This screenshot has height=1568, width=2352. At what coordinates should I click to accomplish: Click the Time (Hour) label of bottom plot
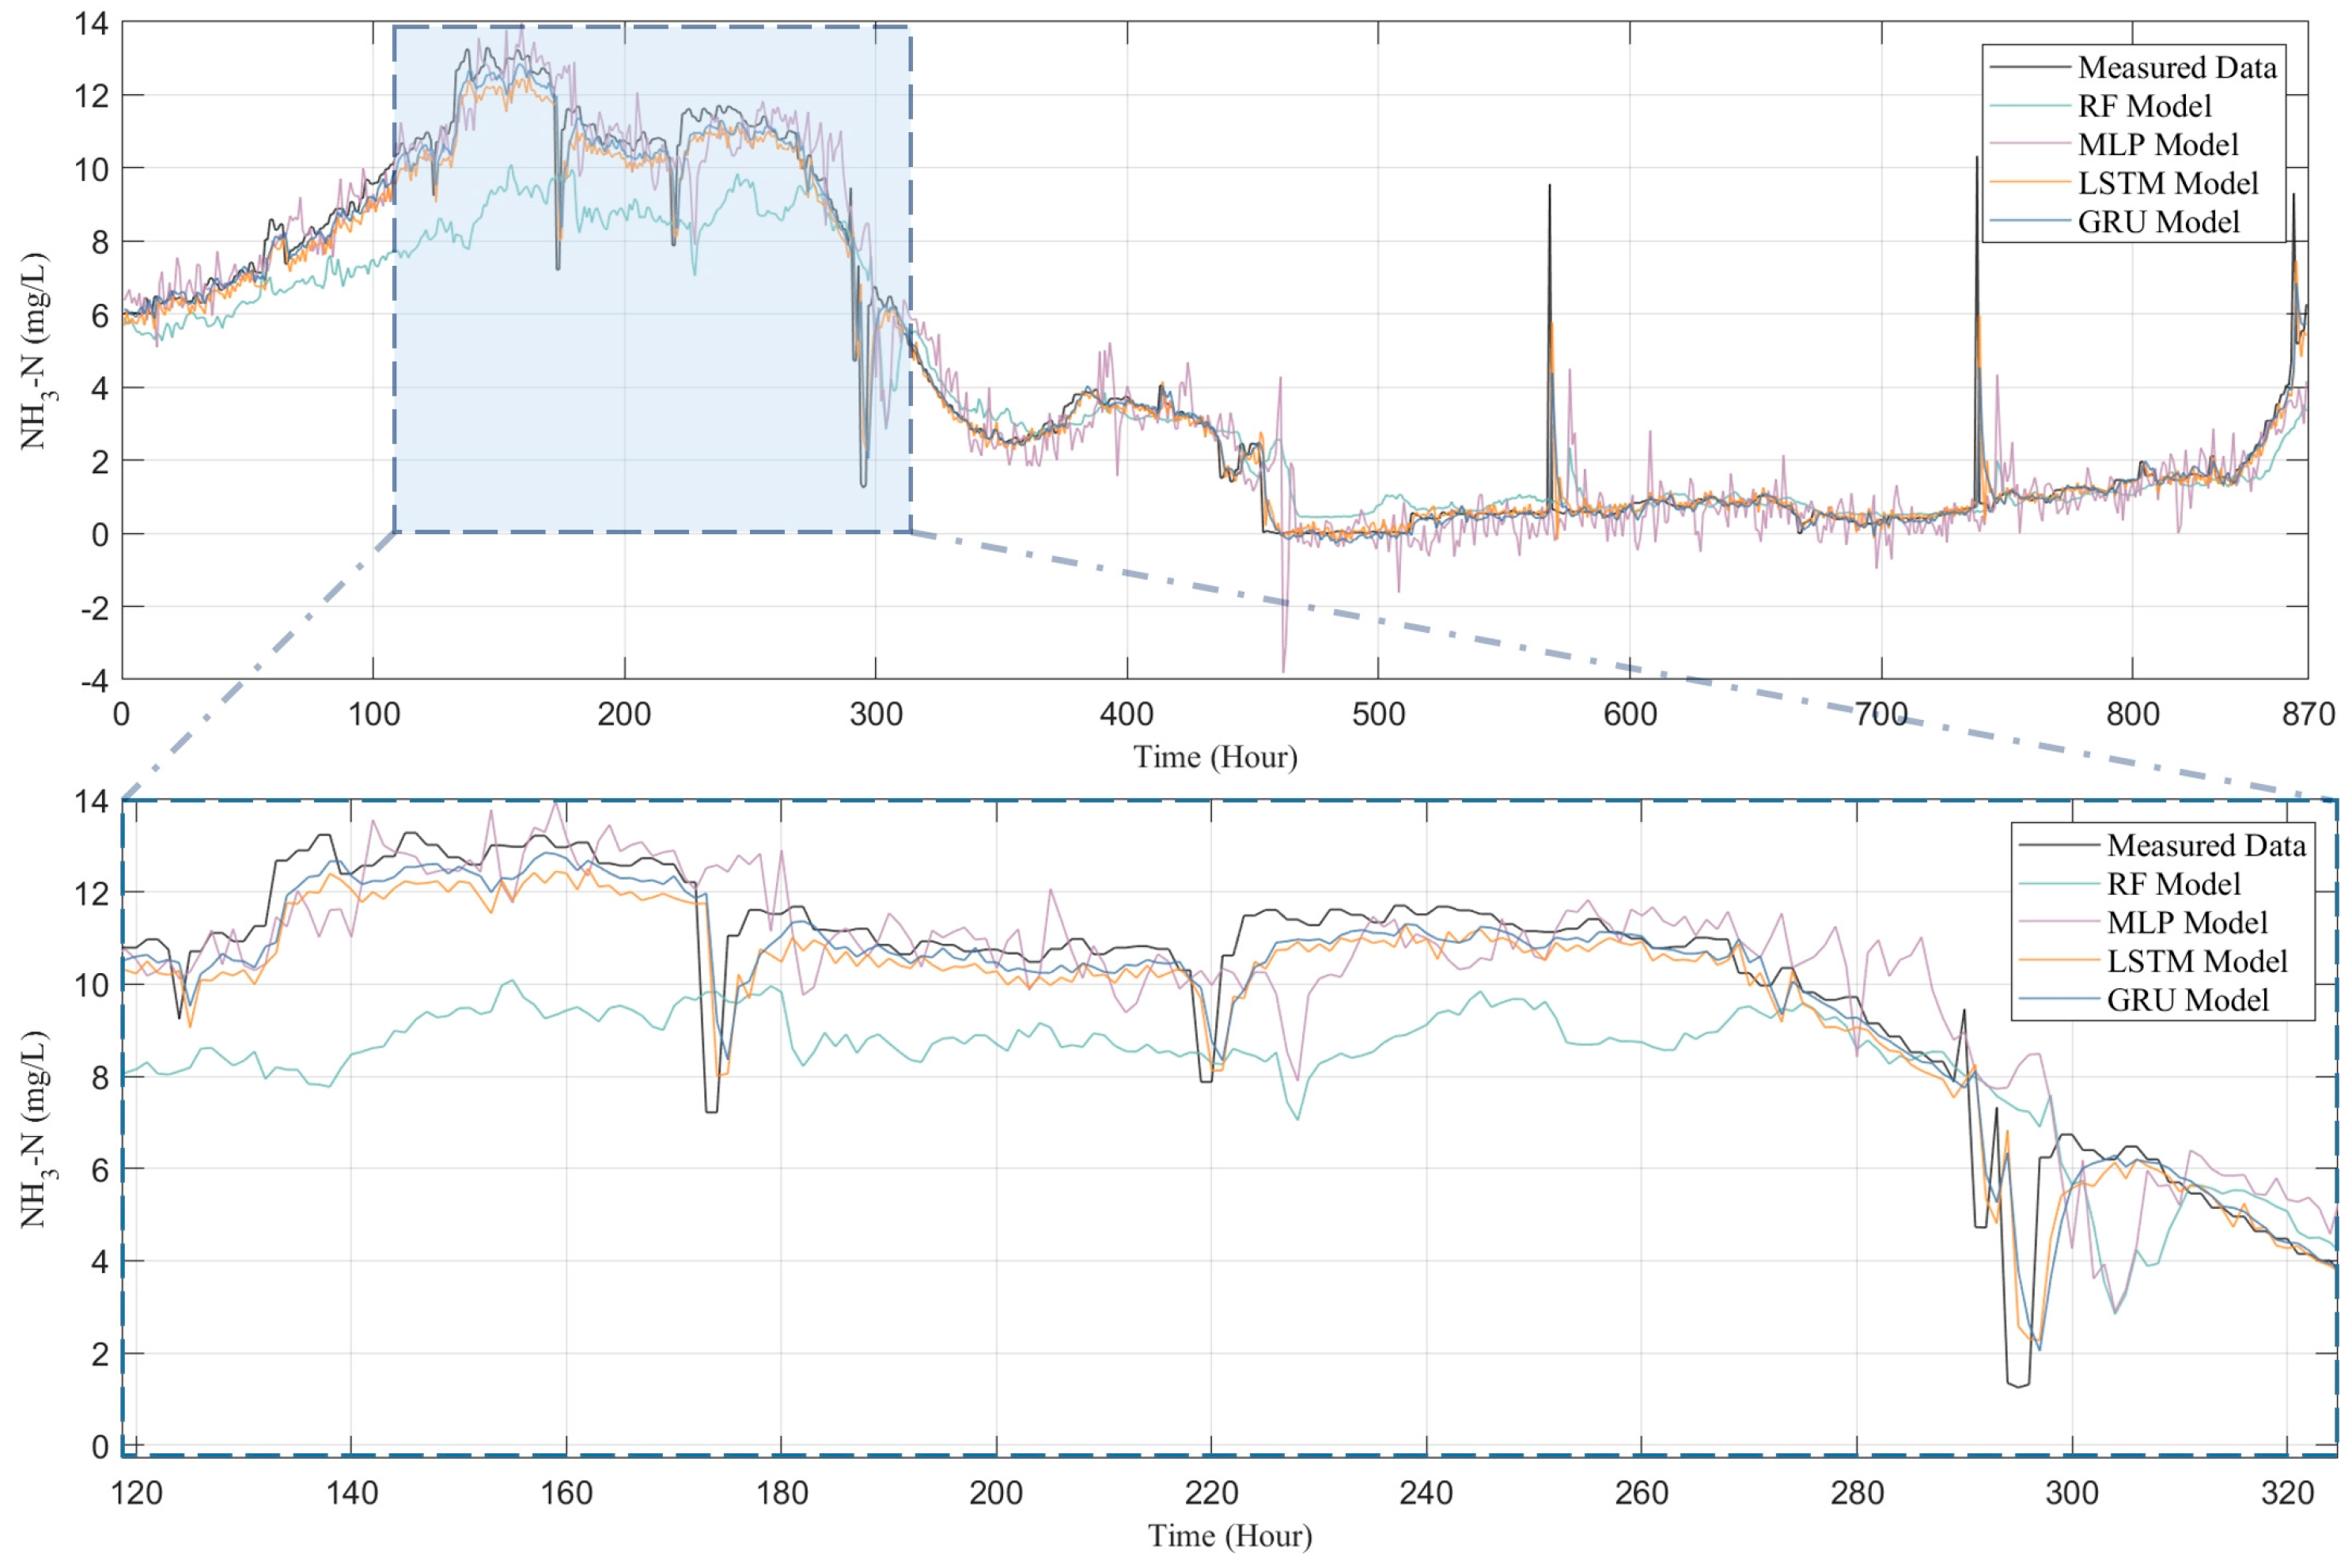click(x=1229, y=1536)
